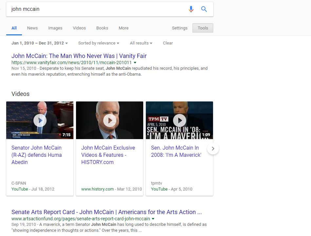Open the Vanity Fair Man Who Never Was link
The image size is (311, 236).
pyautogui.click(x=79, y=56)
